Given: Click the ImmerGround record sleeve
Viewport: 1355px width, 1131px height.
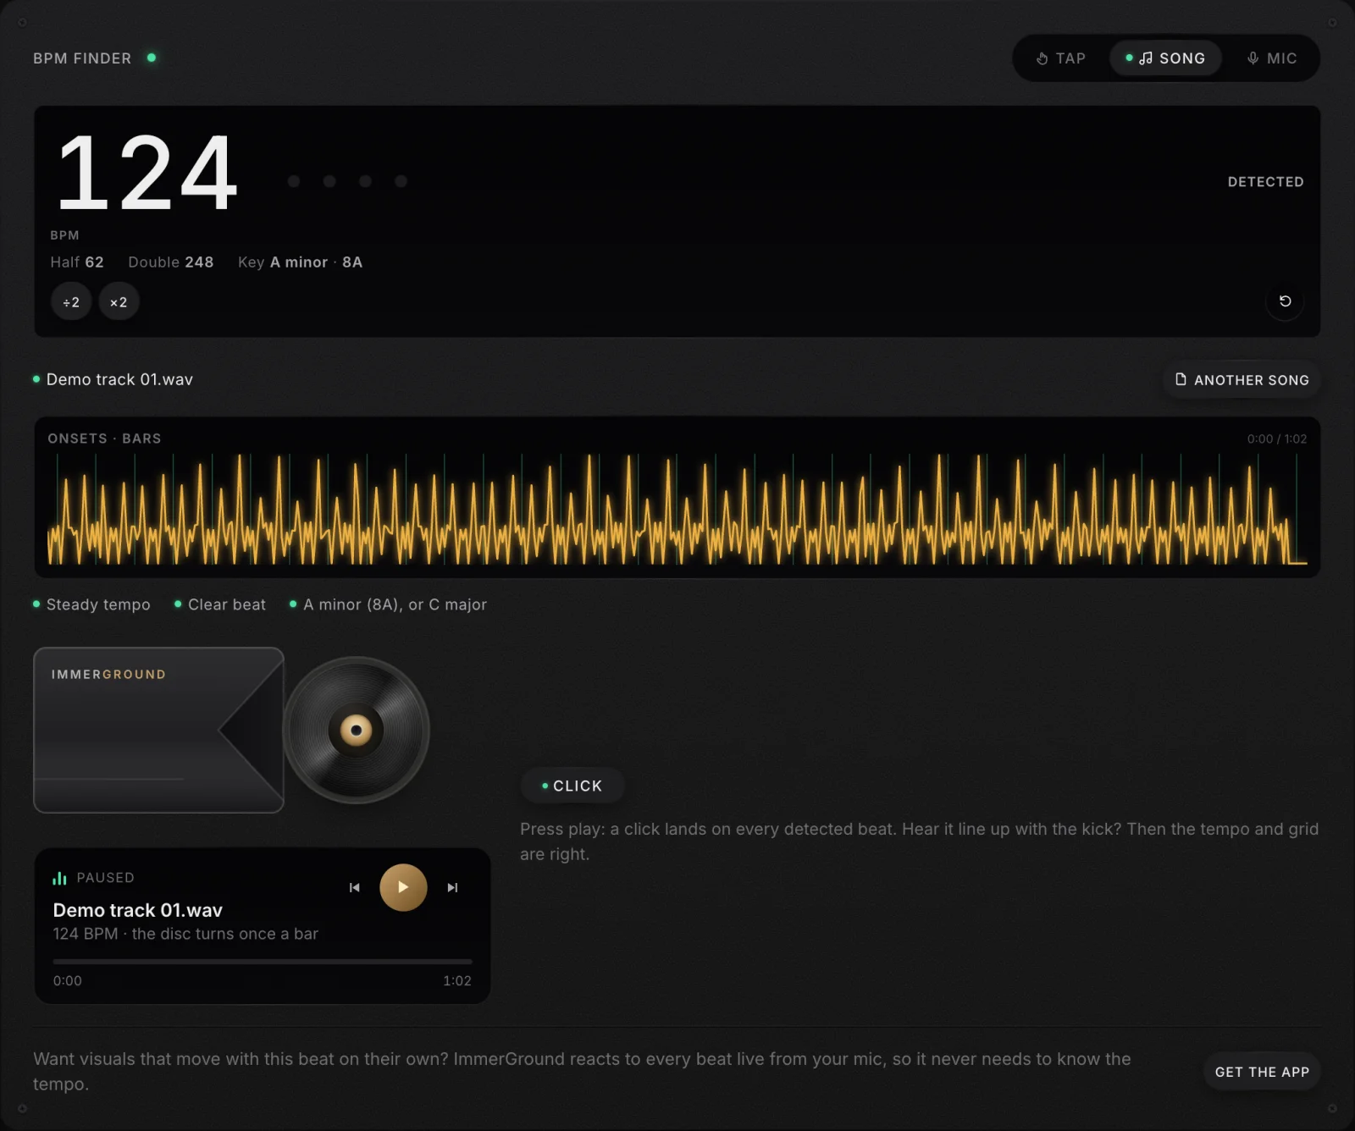Looking at the screenshot, I should 158,730.
